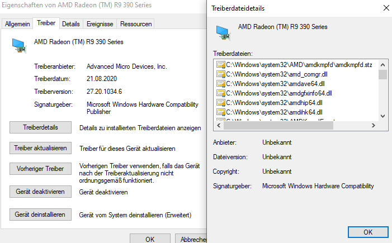Click Abbrechen in the Eigenschaften window

click(191, 239)
